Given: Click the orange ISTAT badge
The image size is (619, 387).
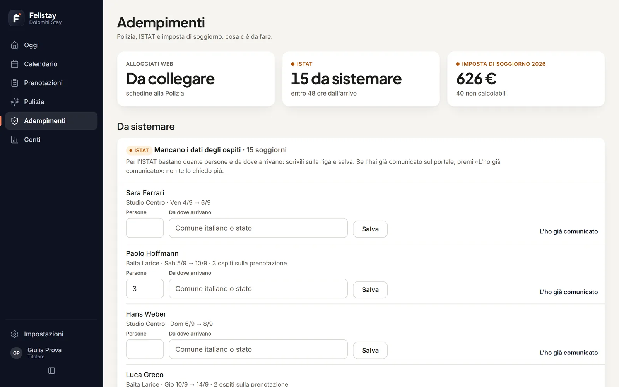Looking at the screenshot, I should tap(139, 150).
